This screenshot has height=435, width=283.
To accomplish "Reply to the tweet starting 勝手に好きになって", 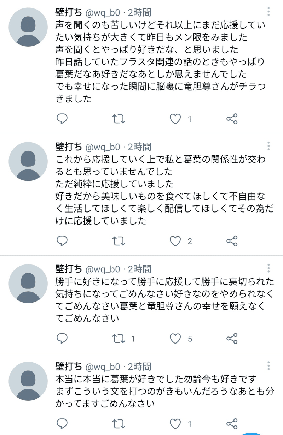I will (x=62, y=339).
